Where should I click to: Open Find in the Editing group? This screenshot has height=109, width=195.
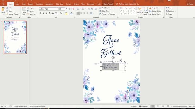(168, 8)
